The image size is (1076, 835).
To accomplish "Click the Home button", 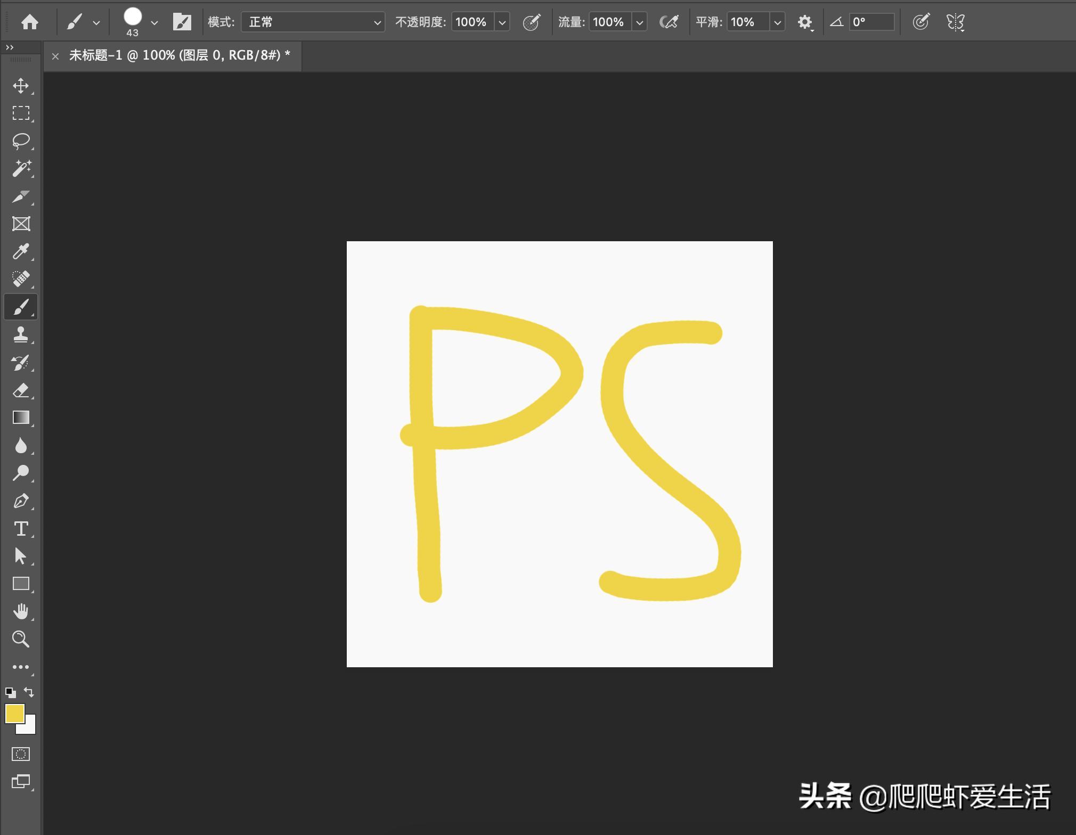I will (x=30, y=22).
